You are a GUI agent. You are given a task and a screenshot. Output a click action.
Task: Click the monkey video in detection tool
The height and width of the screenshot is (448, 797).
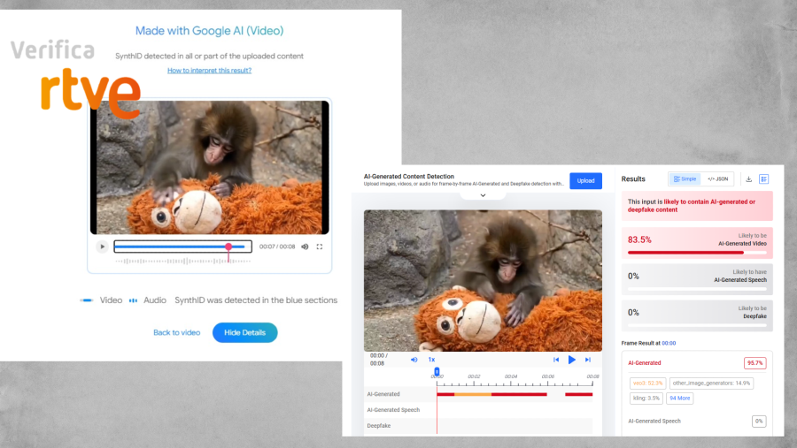[483, 281]
